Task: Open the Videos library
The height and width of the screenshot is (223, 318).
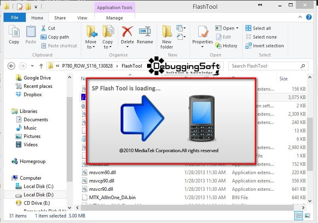Action: (27, 145)
